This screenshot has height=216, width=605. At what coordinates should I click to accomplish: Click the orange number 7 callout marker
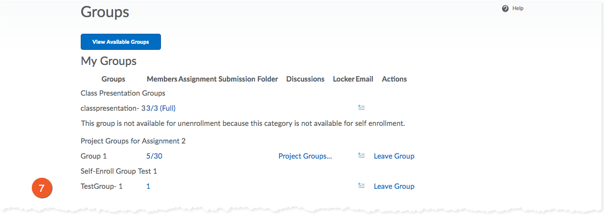pos(42,188)
